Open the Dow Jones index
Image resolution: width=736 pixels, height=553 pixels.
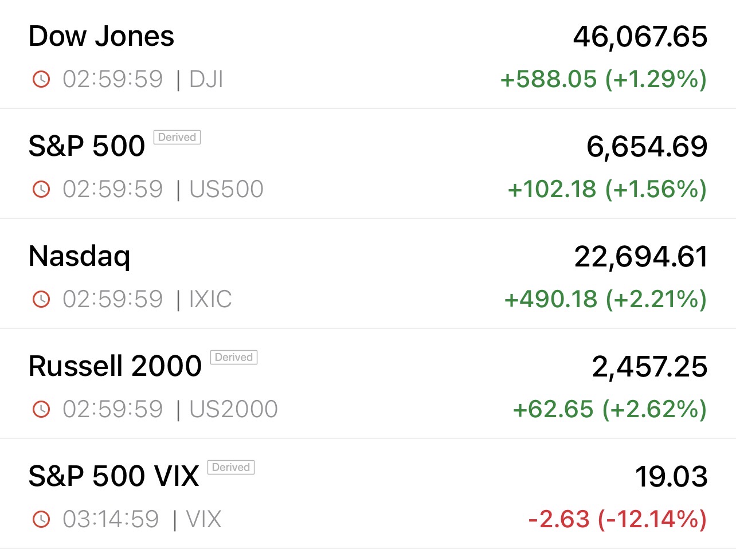tap(101, 37)
